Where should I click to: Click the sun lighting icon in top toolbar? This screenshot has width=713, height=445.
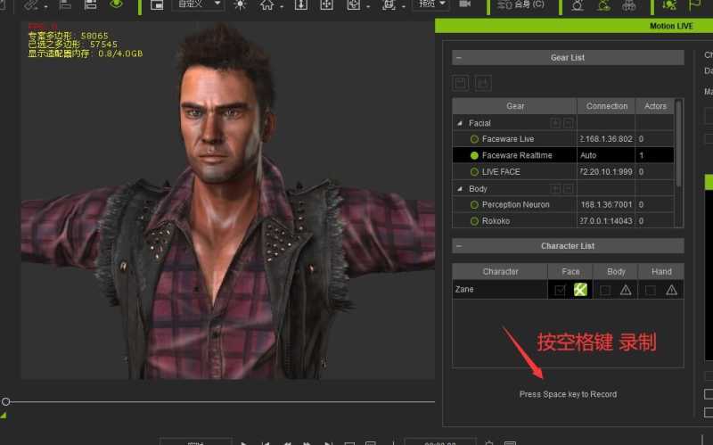click(240, 4)
